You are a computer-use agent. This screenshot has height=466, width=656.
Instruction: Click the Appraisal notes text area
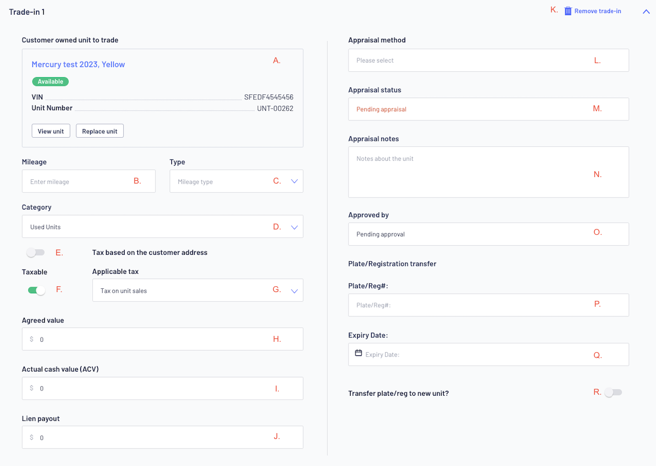click(488, 172)
